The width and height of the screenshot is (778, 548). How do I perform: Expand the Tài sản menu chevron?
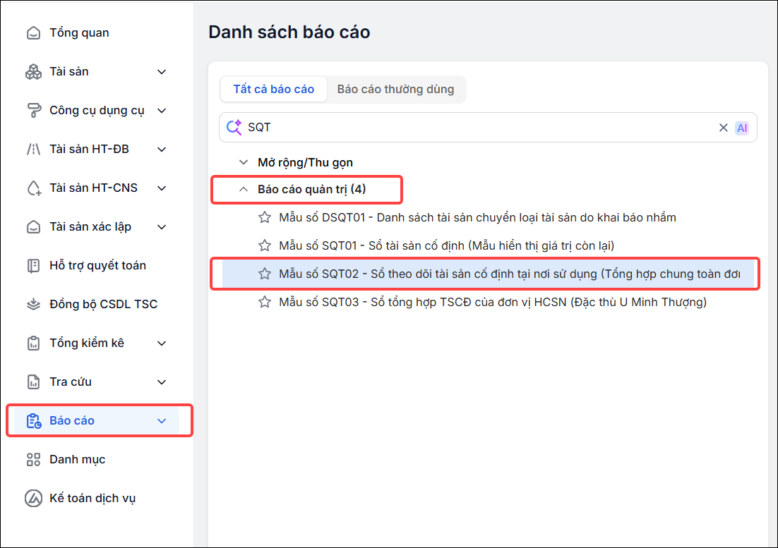pyautogui.click(x=161, y=72)
